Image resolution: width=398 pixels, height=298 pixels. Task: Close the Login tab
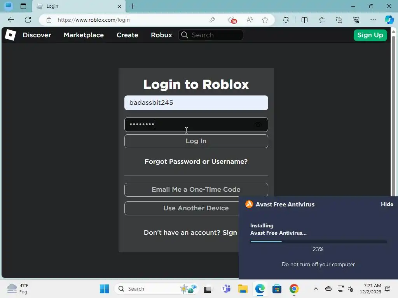(x=120, y=6)
